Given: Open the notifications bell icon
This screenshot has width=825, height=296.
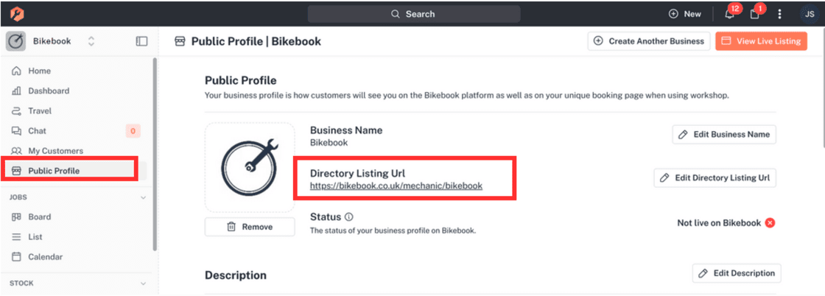Looking at the screenshot, I should tap(729, 14).
